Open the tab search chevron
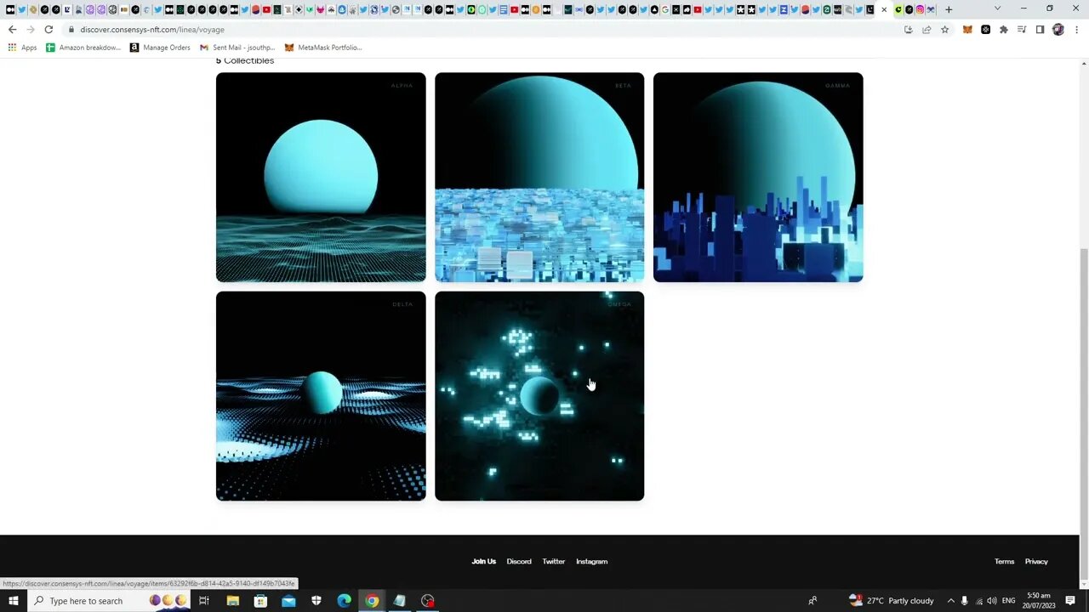The height and width of the screenshot is (612, 1089). tap(997, 8)
